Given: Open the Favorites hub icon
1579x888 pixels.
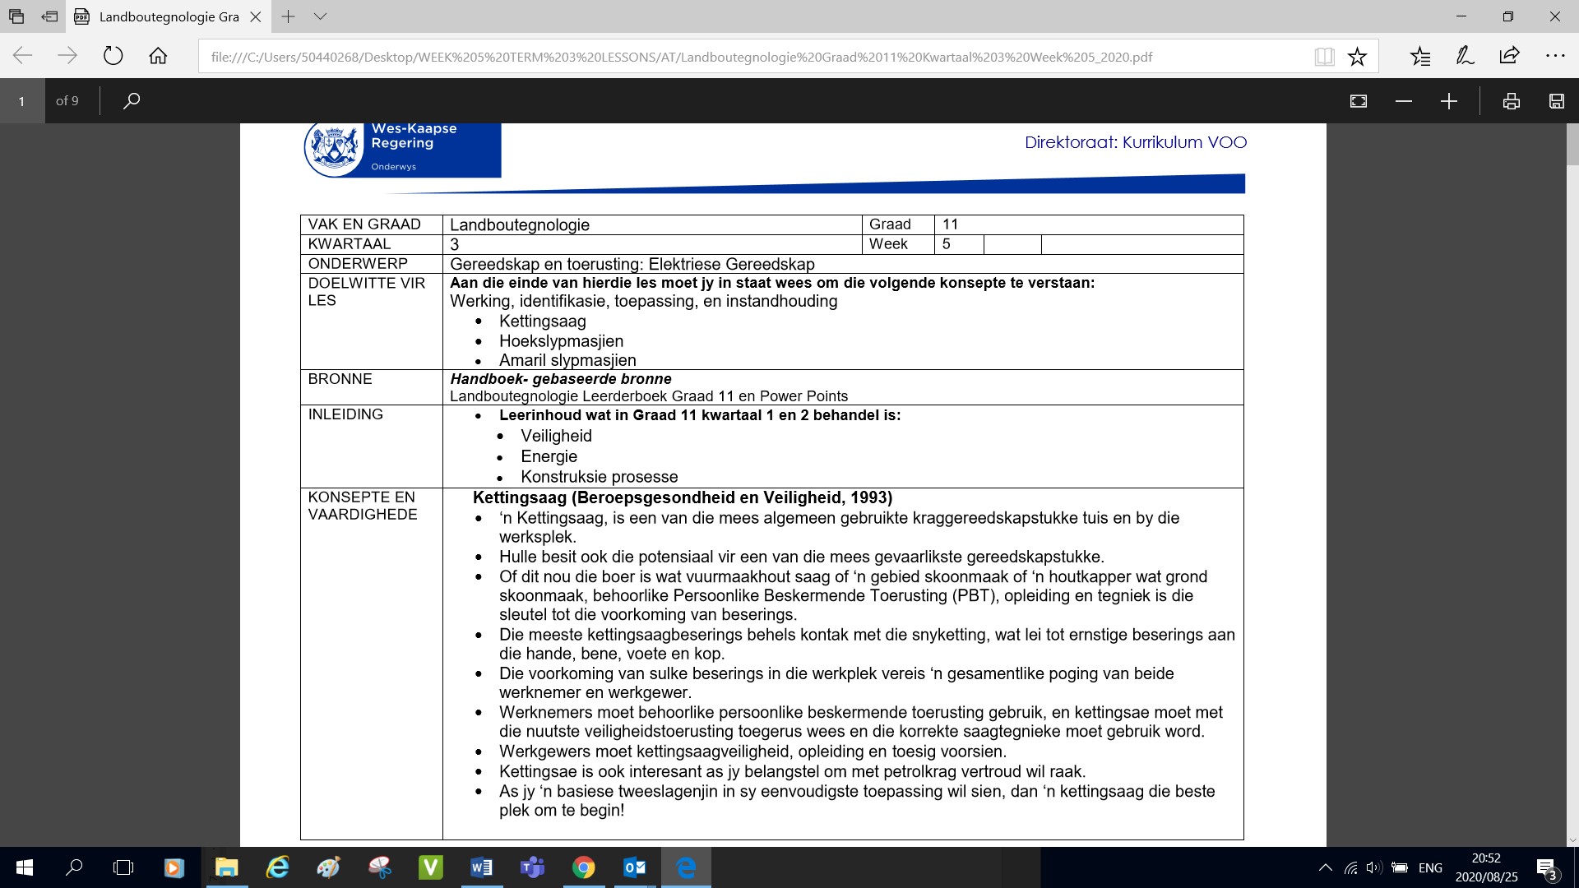Looking at the screenshot, I should click(1420, 57).
